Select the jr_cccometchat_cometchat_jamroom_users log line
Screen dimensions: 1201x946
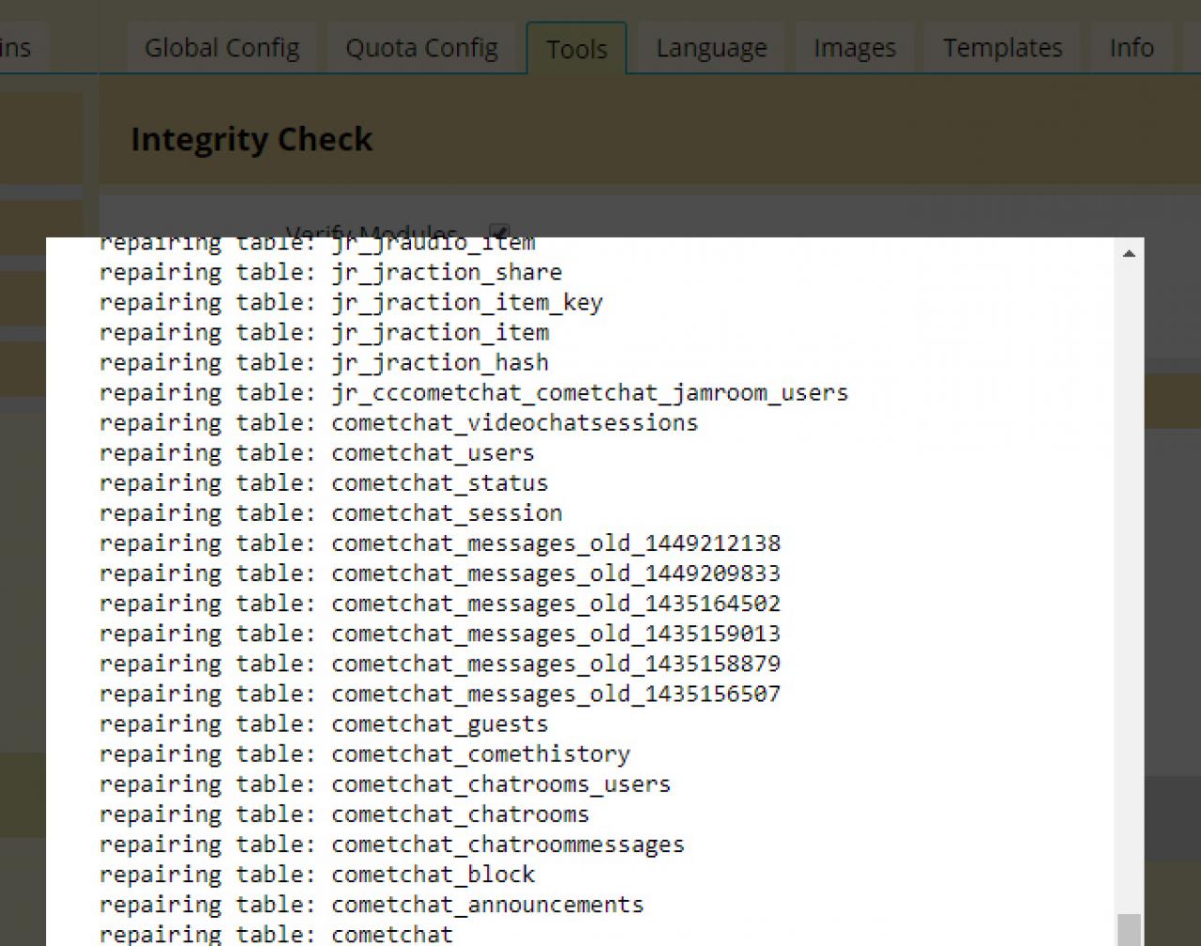pos(474,393)
